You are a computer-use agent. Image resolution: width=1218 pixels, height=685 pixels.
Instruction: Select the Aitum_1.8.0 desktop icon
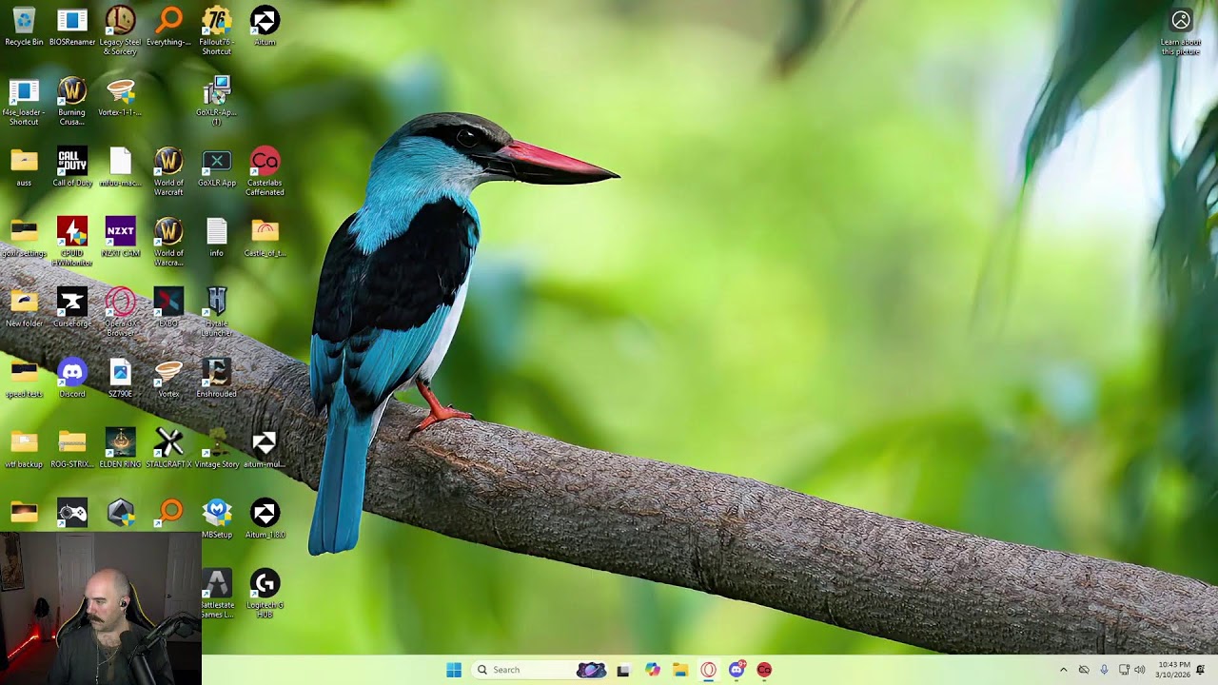(x=265, y=519)
